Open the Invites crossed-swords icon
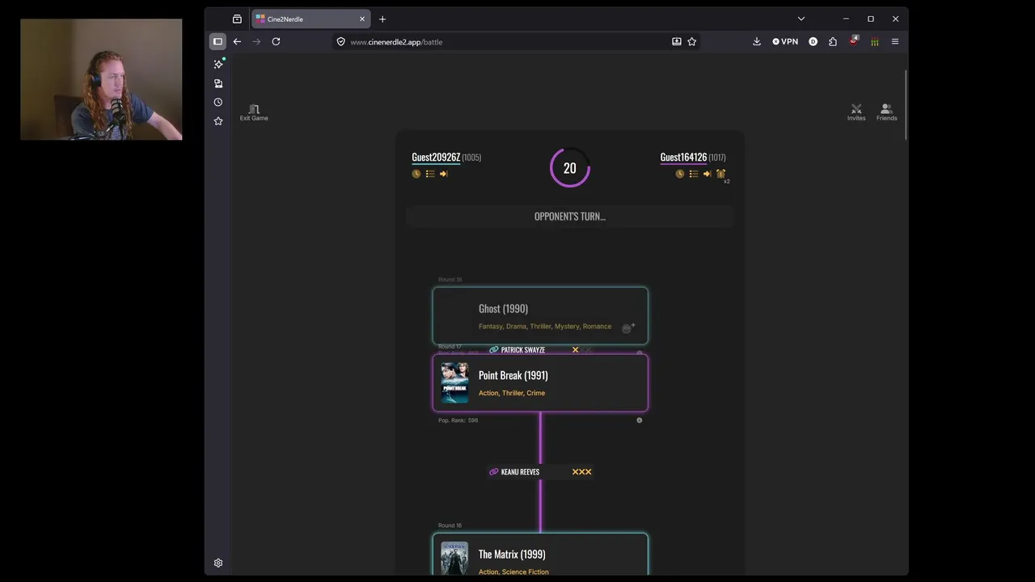1035x582 pixels. [x=856, y=108]
